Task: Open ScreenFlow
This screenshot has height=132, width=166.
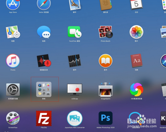Action: [13, 118]
